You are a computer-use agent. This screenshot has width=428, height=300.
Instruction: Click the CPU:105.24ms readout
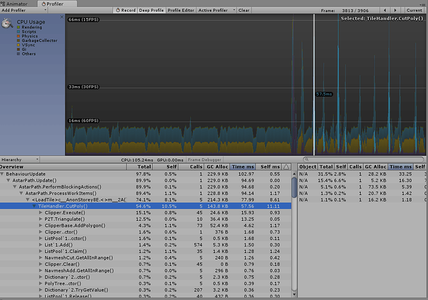coord(137,160)
